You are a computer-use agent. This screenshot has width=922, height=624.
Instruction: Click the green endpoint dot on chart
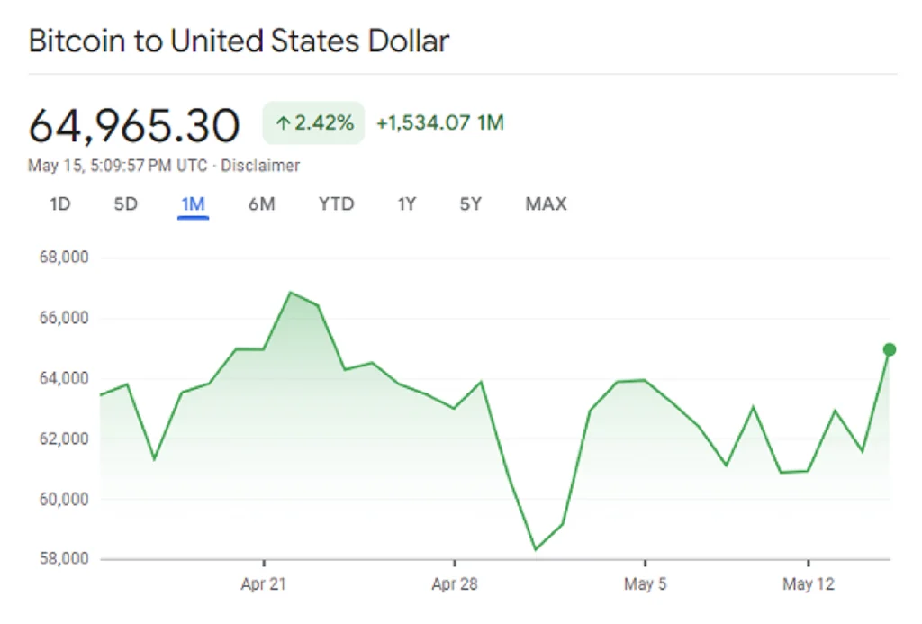pos(890,349)
